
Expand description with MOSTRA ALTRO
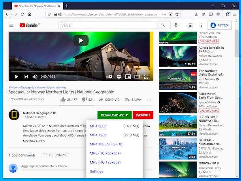point(34,141)
